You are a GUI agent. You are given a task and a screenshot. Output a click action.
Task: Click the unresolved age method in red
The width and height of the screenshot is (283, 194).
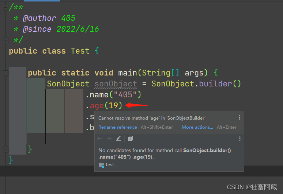(97, 106)
